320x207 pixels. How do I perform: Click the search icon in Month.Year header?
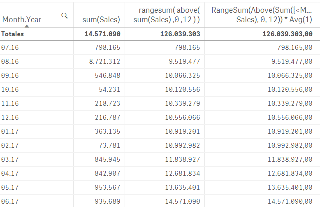(65, 16)
